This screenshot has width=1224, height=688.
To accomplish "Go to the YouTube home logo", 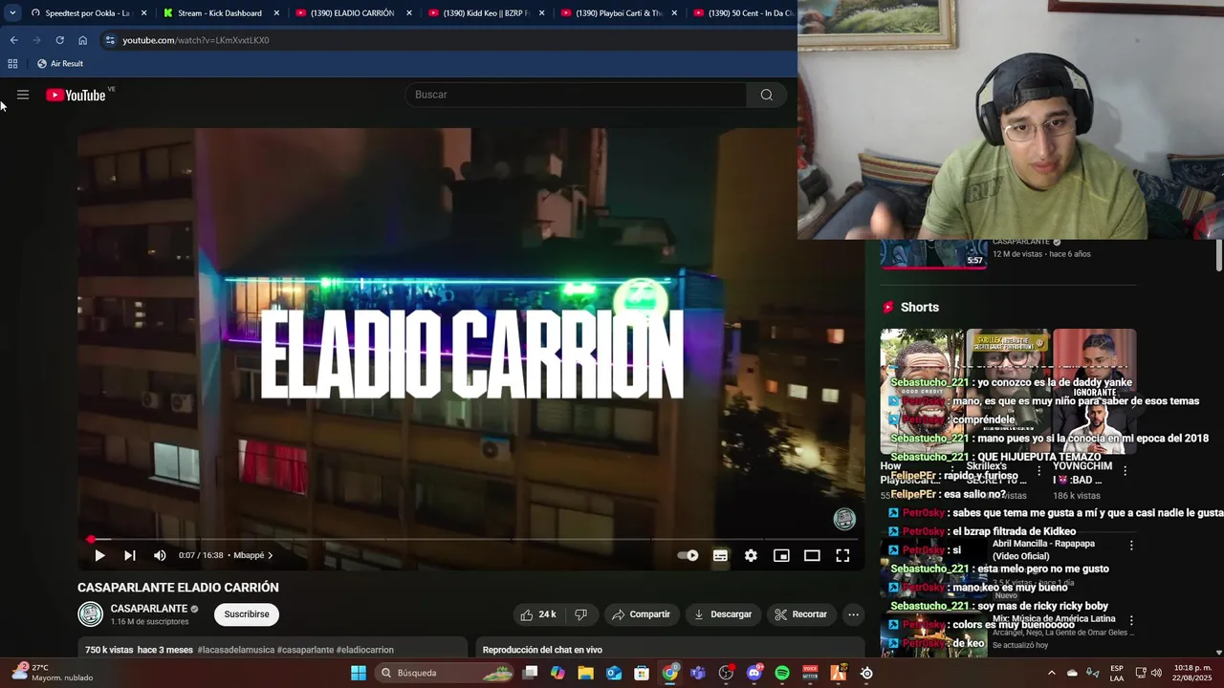I will pyautogui.click(x=76, y=95).
